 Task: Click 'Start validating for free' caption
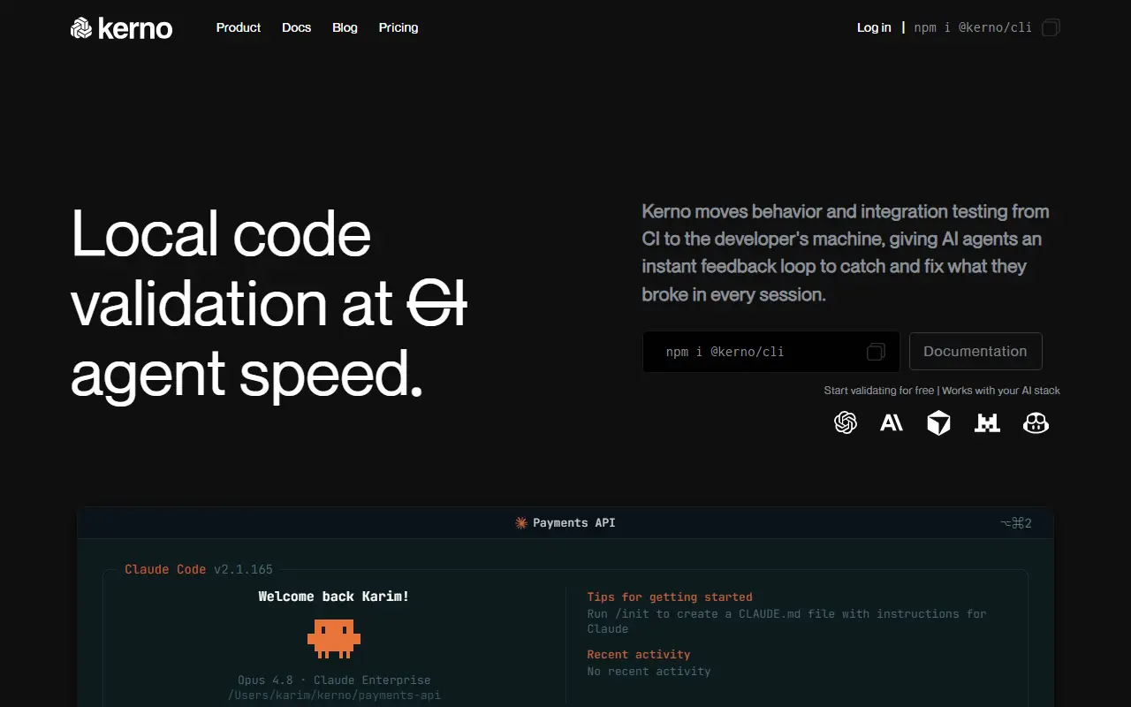879,391
